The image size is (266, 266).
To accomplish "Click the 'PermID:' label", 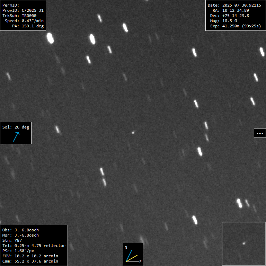I will pyautogui.click(x=11, y=5).
